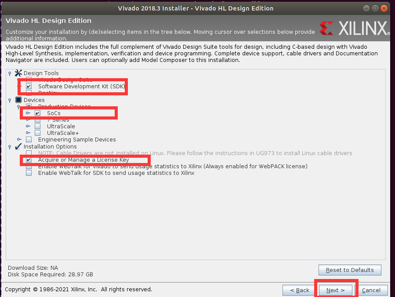Maximize the installer window
Image resolution: width=395 pixels, height=297 pixels.
pos(375,8)
